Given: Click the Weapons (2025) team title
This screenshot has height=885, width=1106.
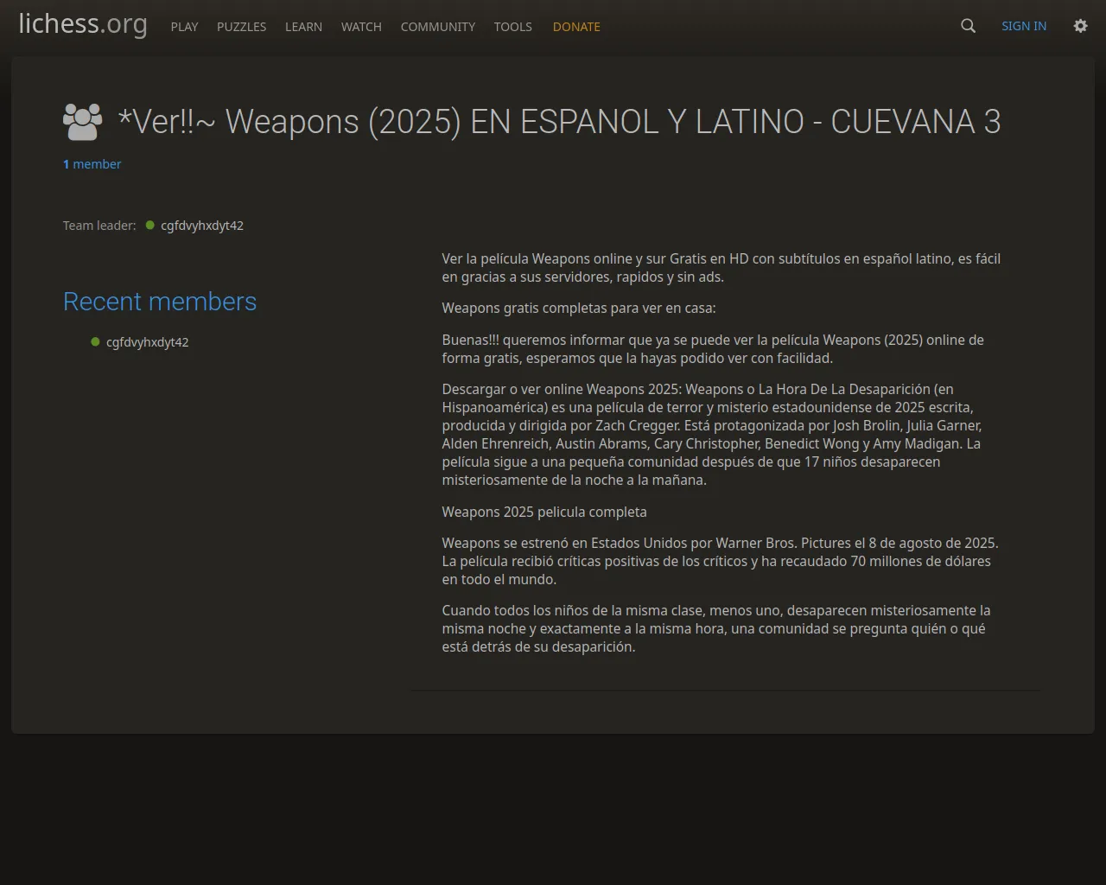Looking at the screenshot, I should pyautogui.click(x=559, y=122).
